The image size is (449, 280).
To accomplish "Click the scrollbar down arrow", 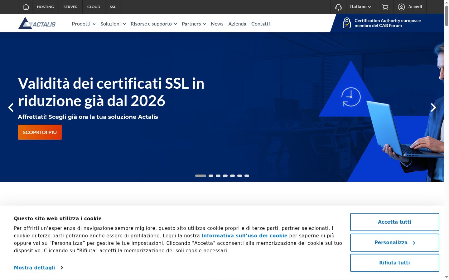I will [x=447, y=277].
